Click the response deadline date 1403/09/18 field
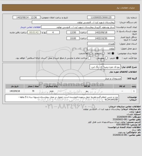142x156 pixels. [101, 32]
